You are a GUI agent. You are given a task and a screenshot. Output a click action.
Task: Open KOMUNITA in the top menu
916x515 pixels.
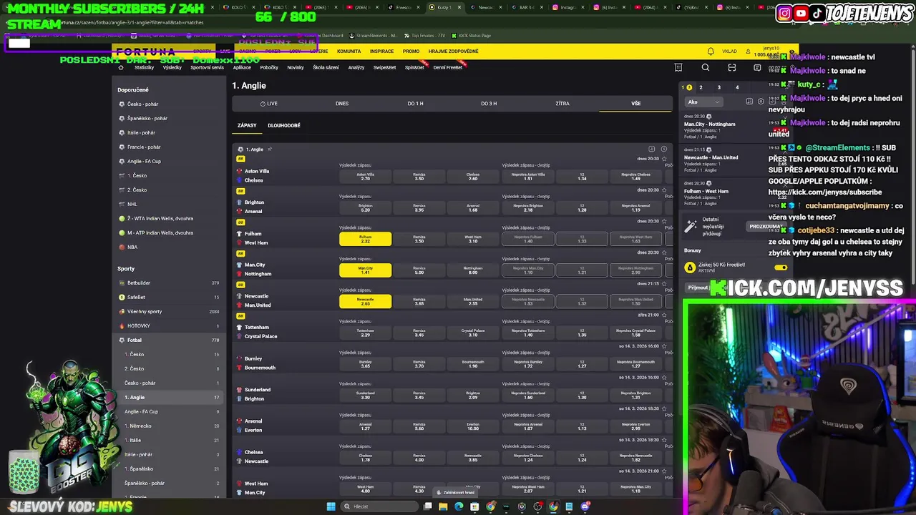[x=349, y=51]
